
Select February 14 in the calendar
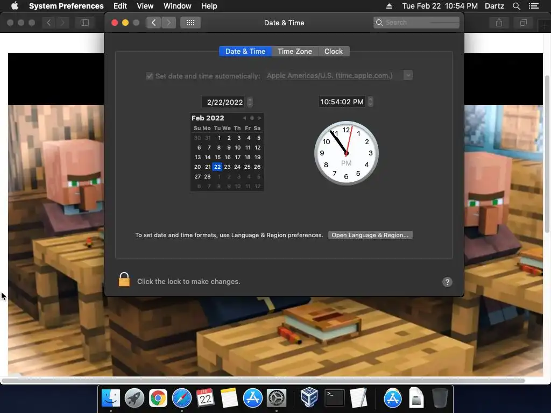point(208,157)
